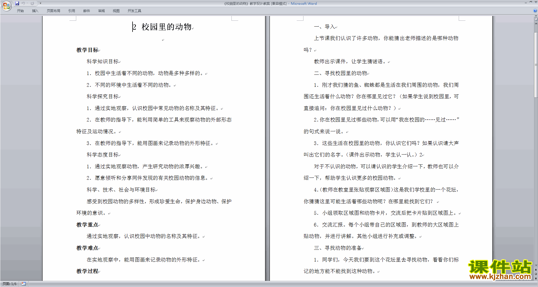Click the line 科学知识目标

(x=103, y=62)
